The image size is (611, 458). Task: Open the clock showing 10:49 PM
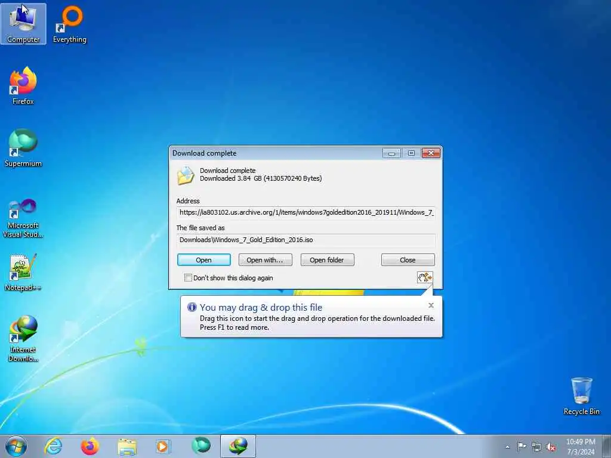point(581,446)
